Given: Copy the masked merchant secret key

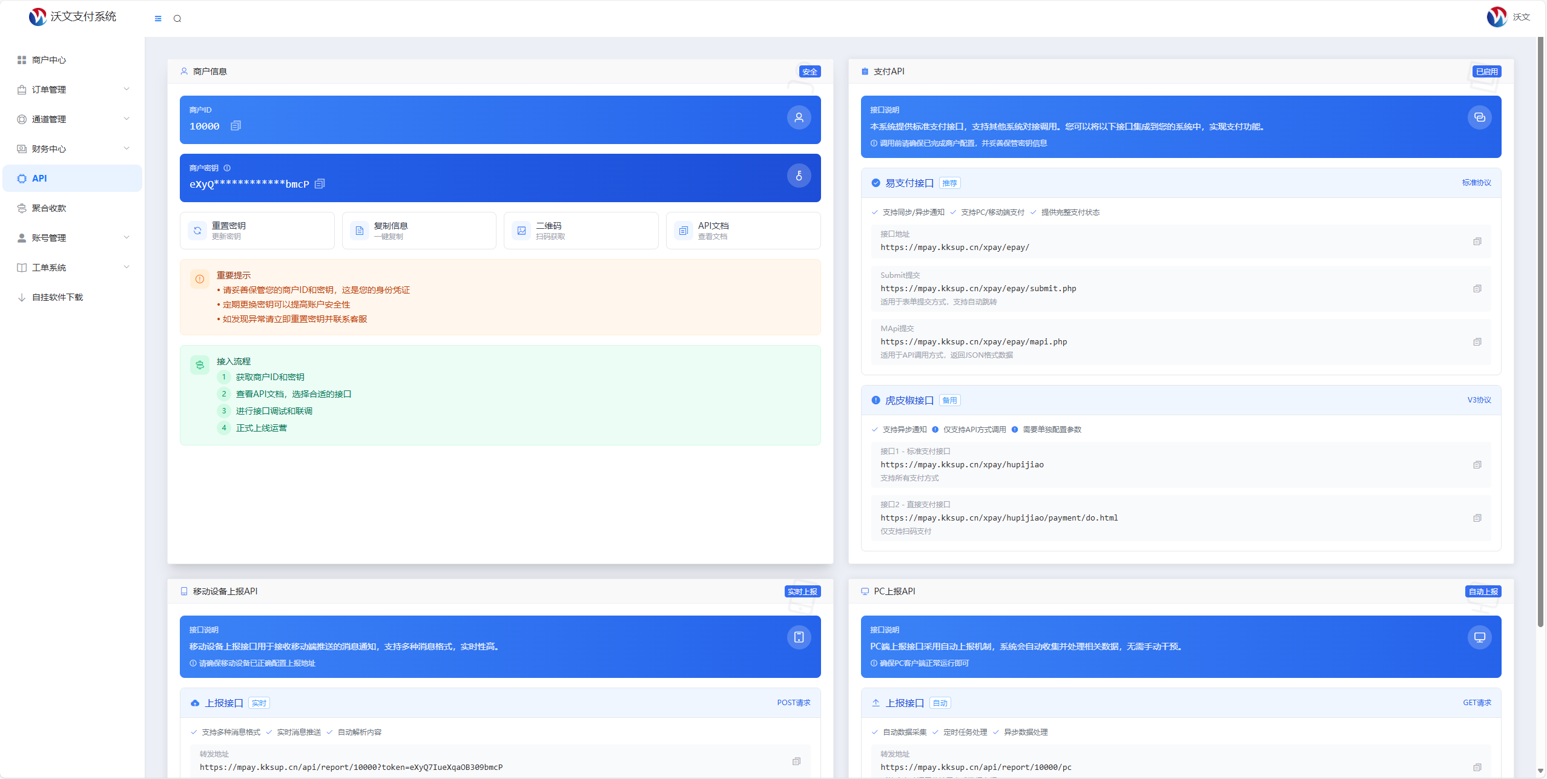Looking at the screenshot, I should coord(320,183).
